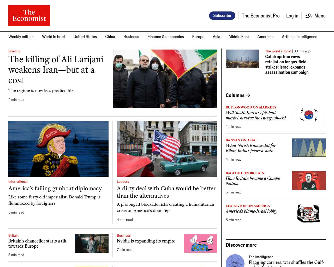Click 'A prolonged blockade risks' summary text
Image resolution: width=334 pixels, height=267 pixels.
click(165, 207)
